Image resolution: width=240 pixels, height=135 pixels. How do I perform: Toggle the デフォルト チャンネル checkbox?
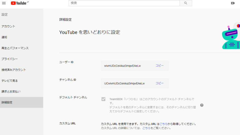coord(103,99)
